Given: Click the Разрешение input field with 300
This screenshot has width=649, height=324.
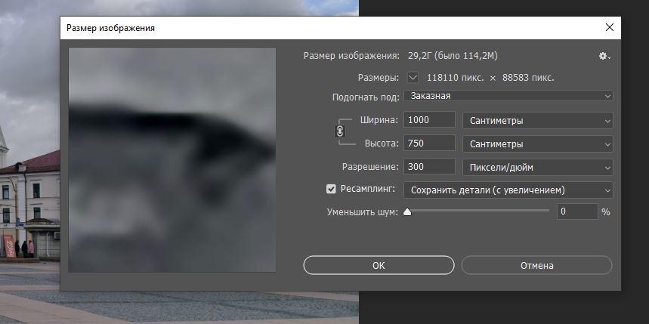Looking at the screenshot, I should pyautogui.click(x=429, y=166).
